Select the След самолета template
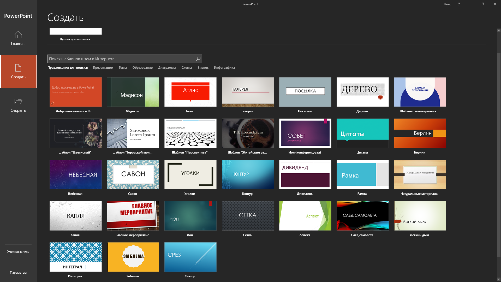 click(x=362, y=216)
